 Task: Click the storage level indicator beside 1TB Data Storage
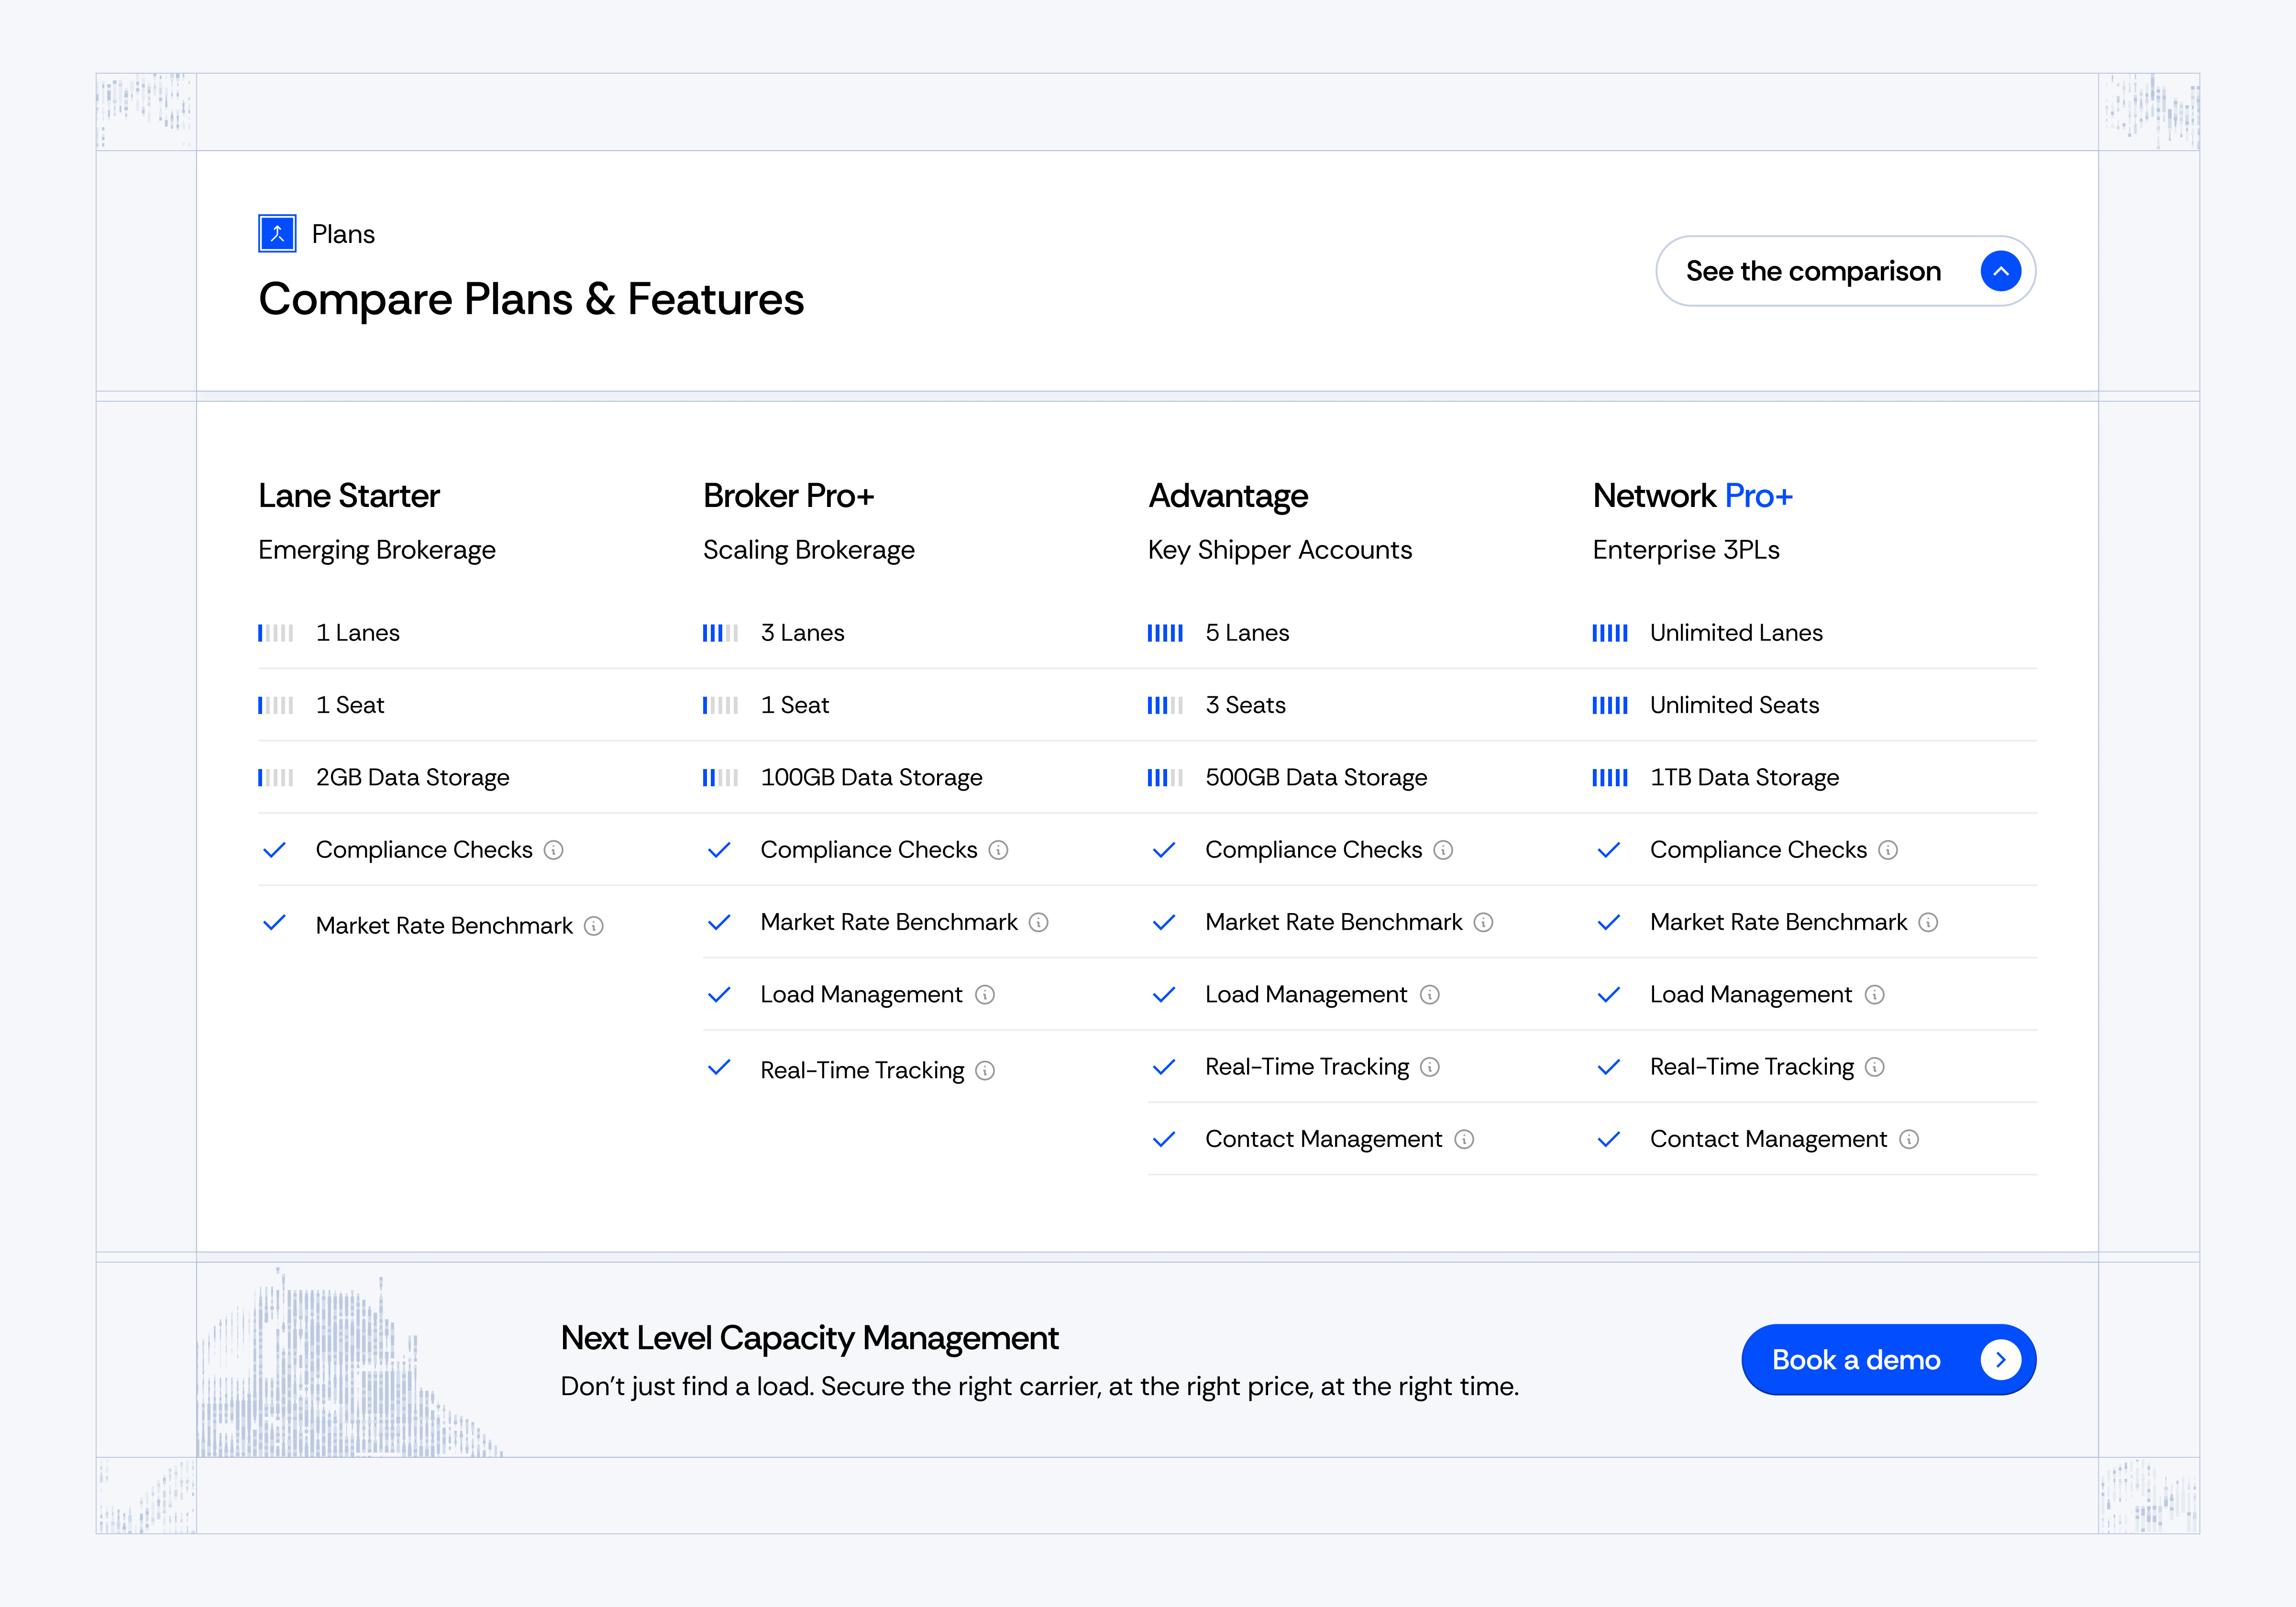pyautogui.click(x=1610, y=777)
